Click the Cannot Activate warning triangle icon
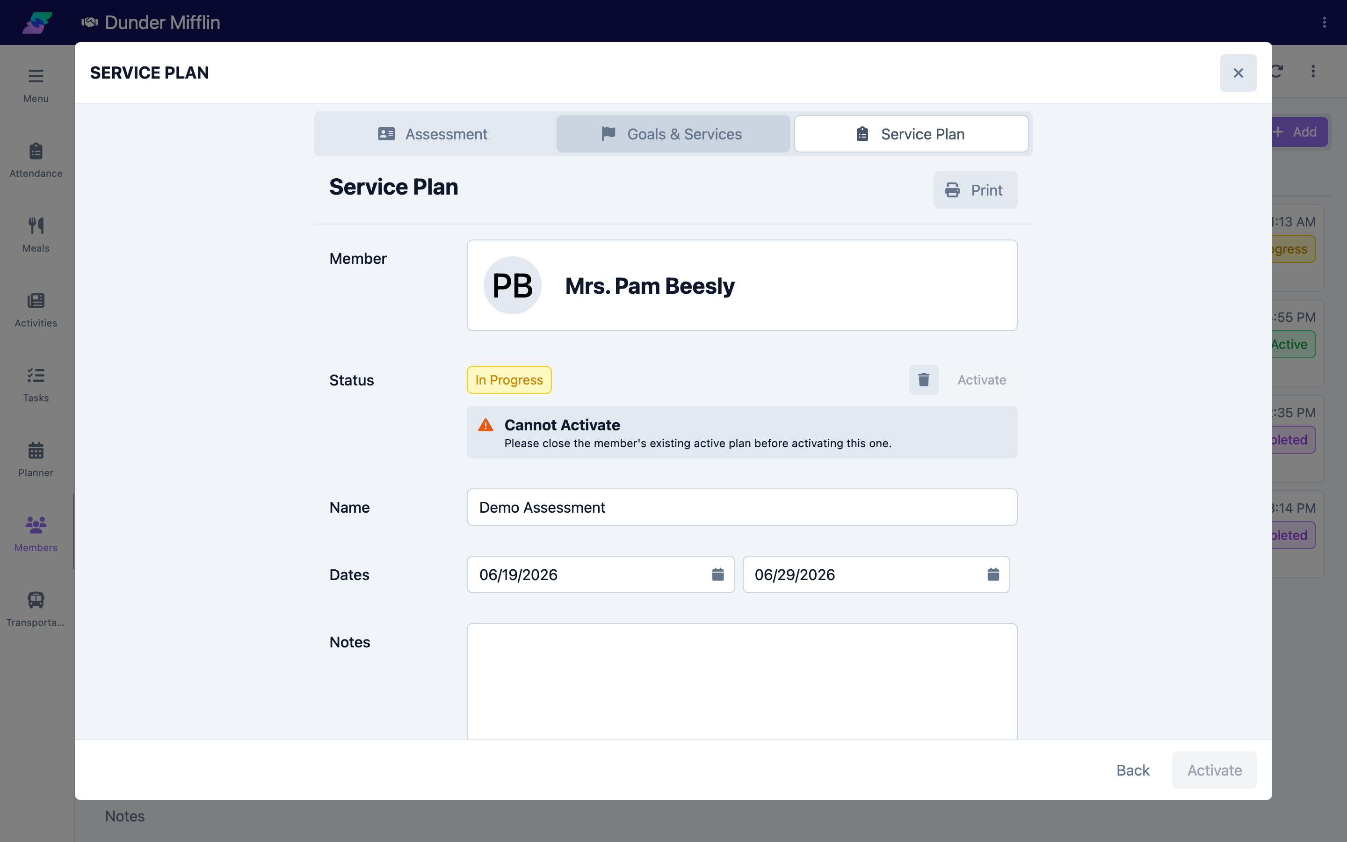 tap(485, 426)
